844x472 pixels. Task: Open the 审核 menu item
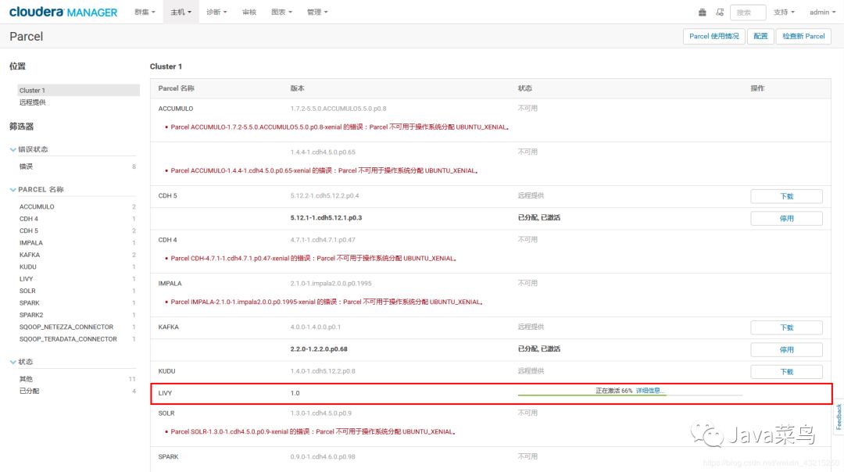249,12
